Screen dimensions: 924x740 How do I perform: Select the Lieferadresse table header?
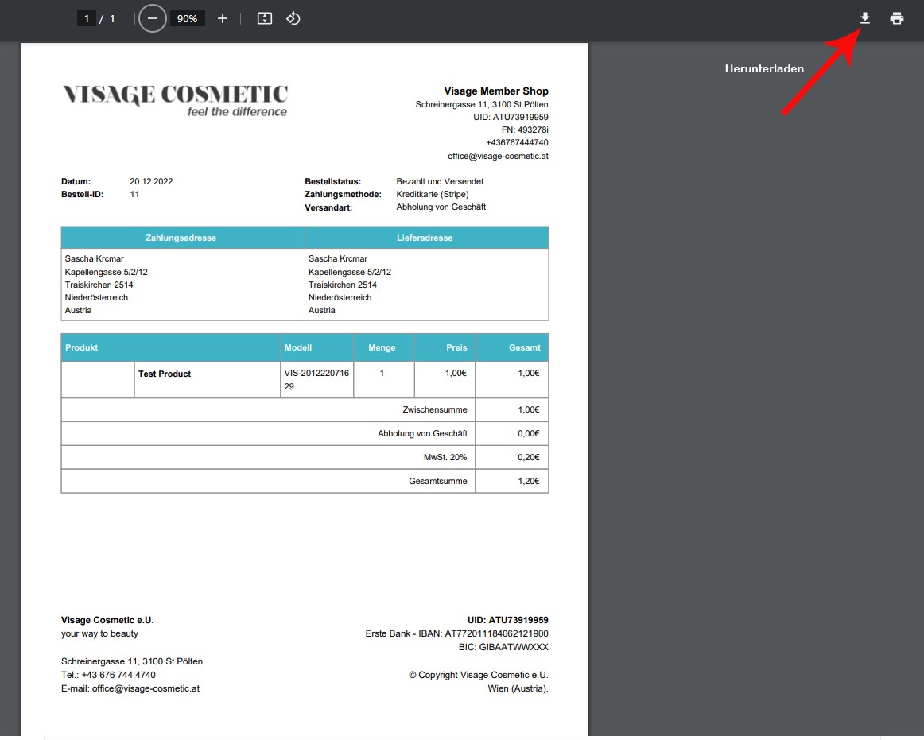(425, 238)
